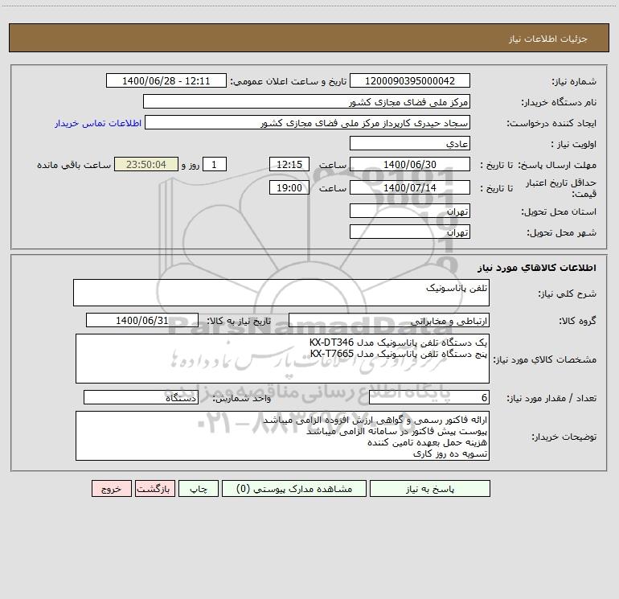The width and height of the screenshot is (619, 599).
Task: Click the response deadline date 1400/06/30
Action: tap(410, 164)
